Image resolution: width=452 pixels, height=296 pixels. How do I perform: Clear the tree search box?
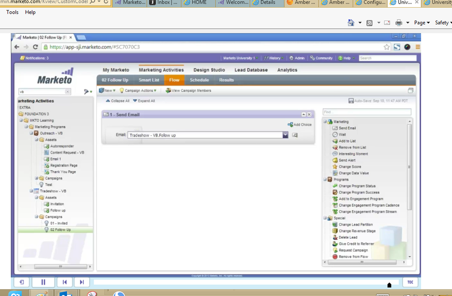click(67, 92)
